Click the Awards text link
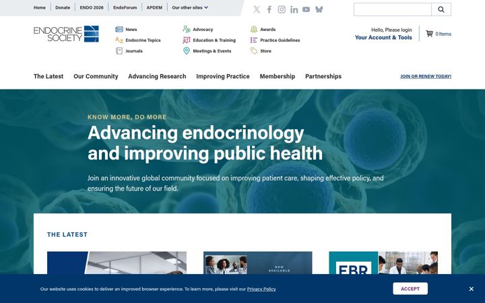485x303 pixels. [268, 30]
